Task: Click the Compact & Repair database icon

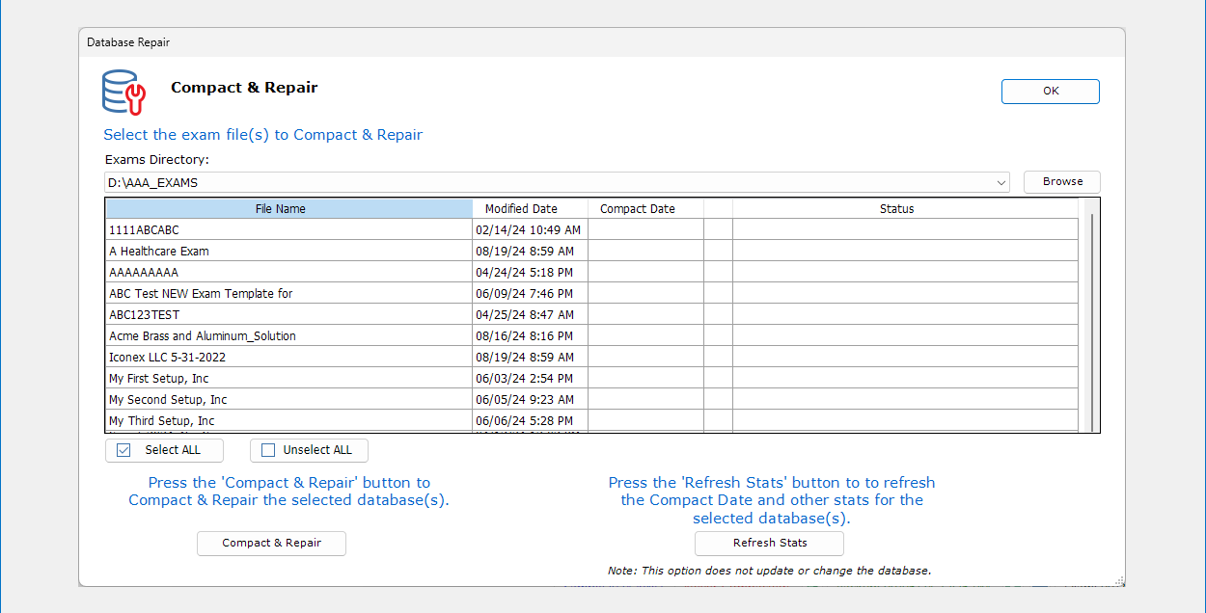Action: pos(123,92)
